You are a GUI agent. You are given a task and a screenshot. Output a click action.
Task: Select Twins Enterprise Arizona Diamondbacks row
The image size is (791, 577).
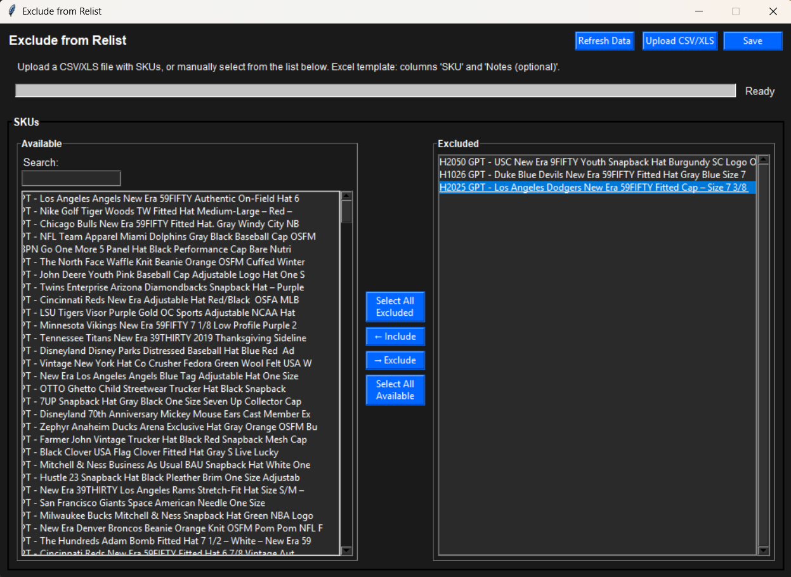181,287
